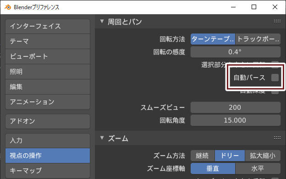
Task: Select the 視点の操作 tab
Action: click(48, 156)
